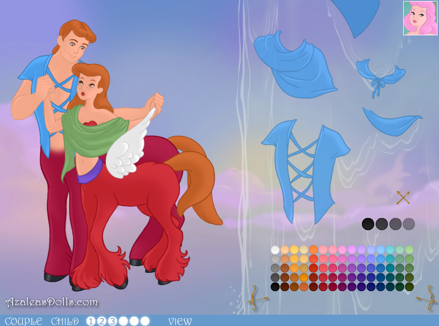The width and height of the screenshot is (439, 326).
Task: Choose the blue draped shawl top
Action: pyautogui.click(x=296, y=65)
